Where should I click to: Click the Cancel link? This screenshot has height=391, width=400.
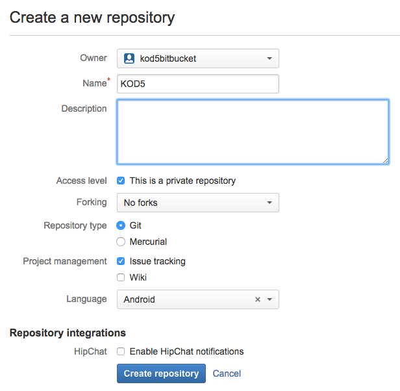coord(227,373)
